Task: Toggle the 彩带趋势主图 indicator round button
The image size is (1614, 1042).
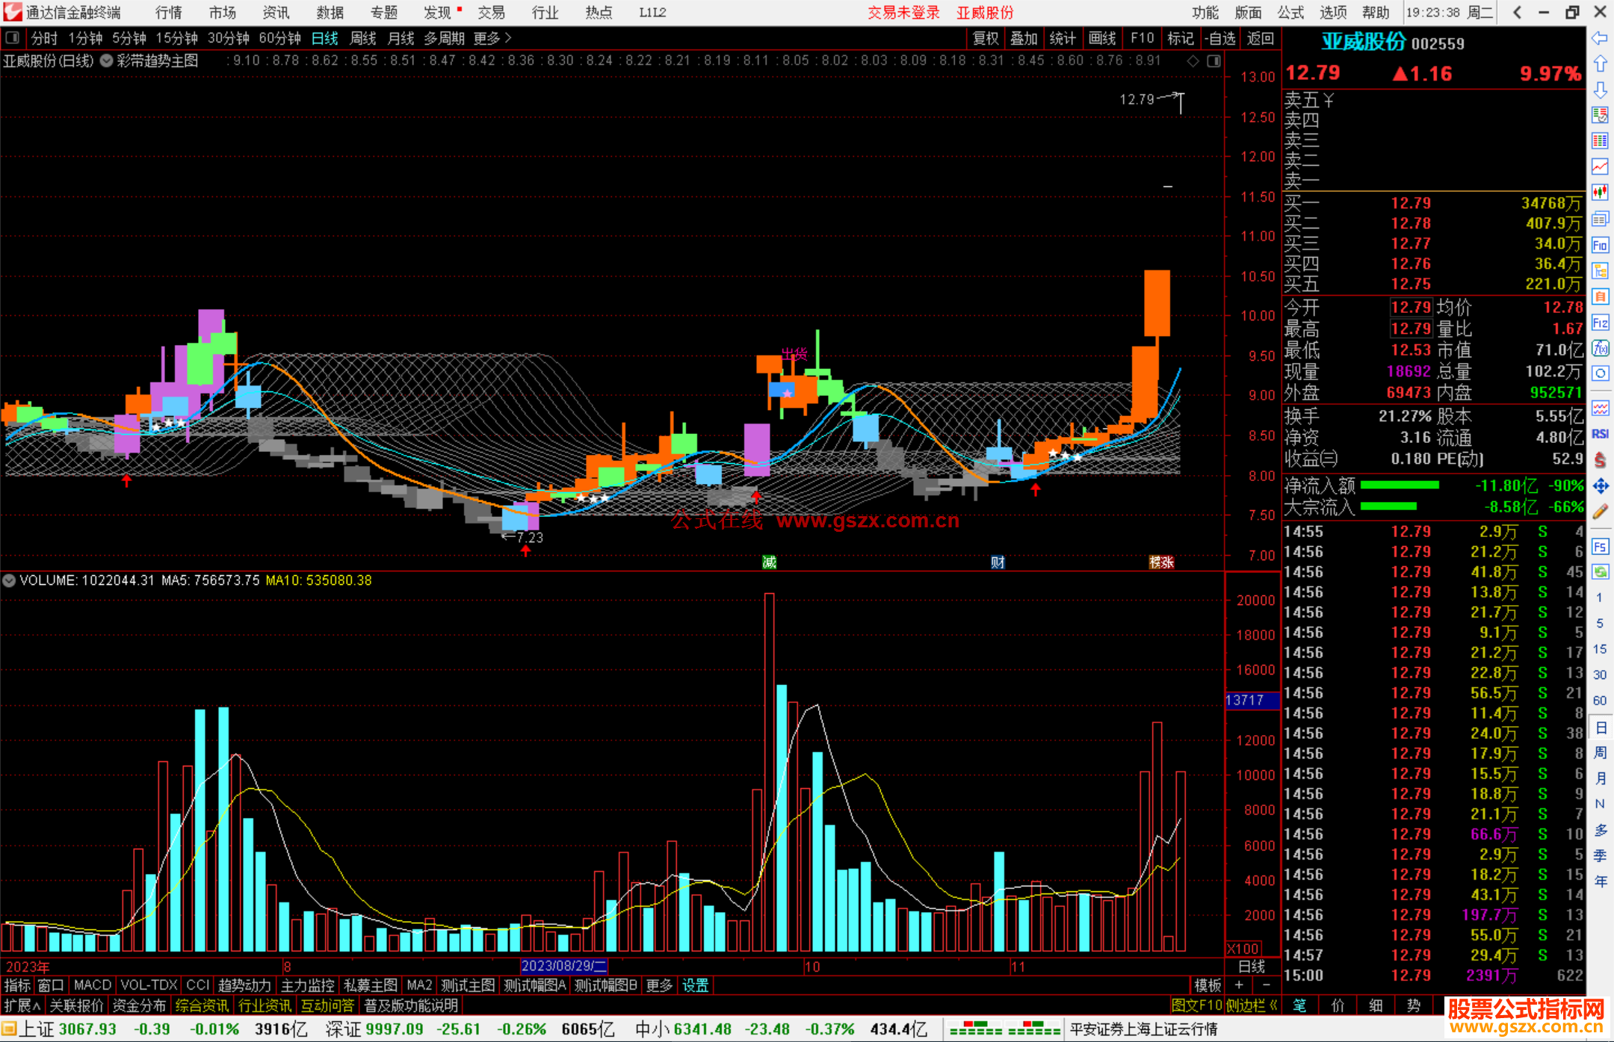Action: coord(107,61)
